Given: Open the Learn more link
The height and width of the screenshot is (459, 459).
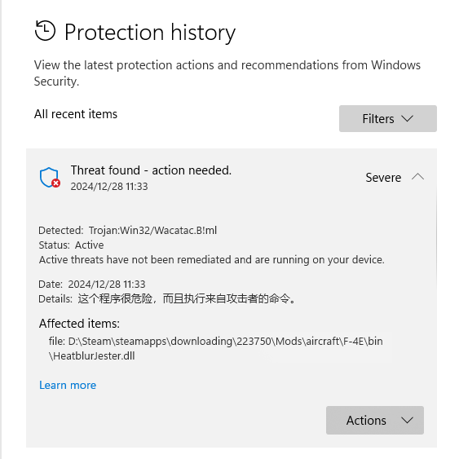Looking at the screenshot, I should (x=68, y=386).
